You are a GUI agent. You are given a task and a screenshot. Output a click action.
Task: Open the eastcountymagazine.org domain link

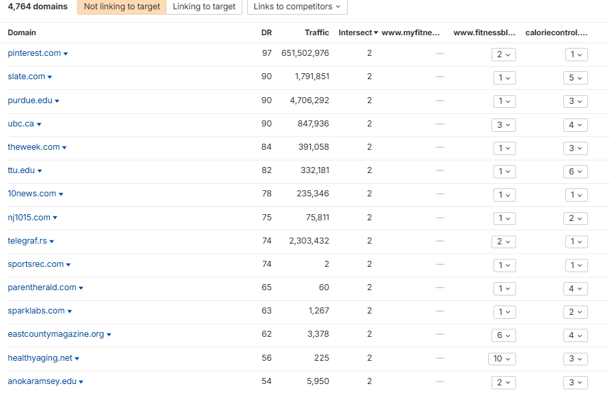(x=56, y=334)
